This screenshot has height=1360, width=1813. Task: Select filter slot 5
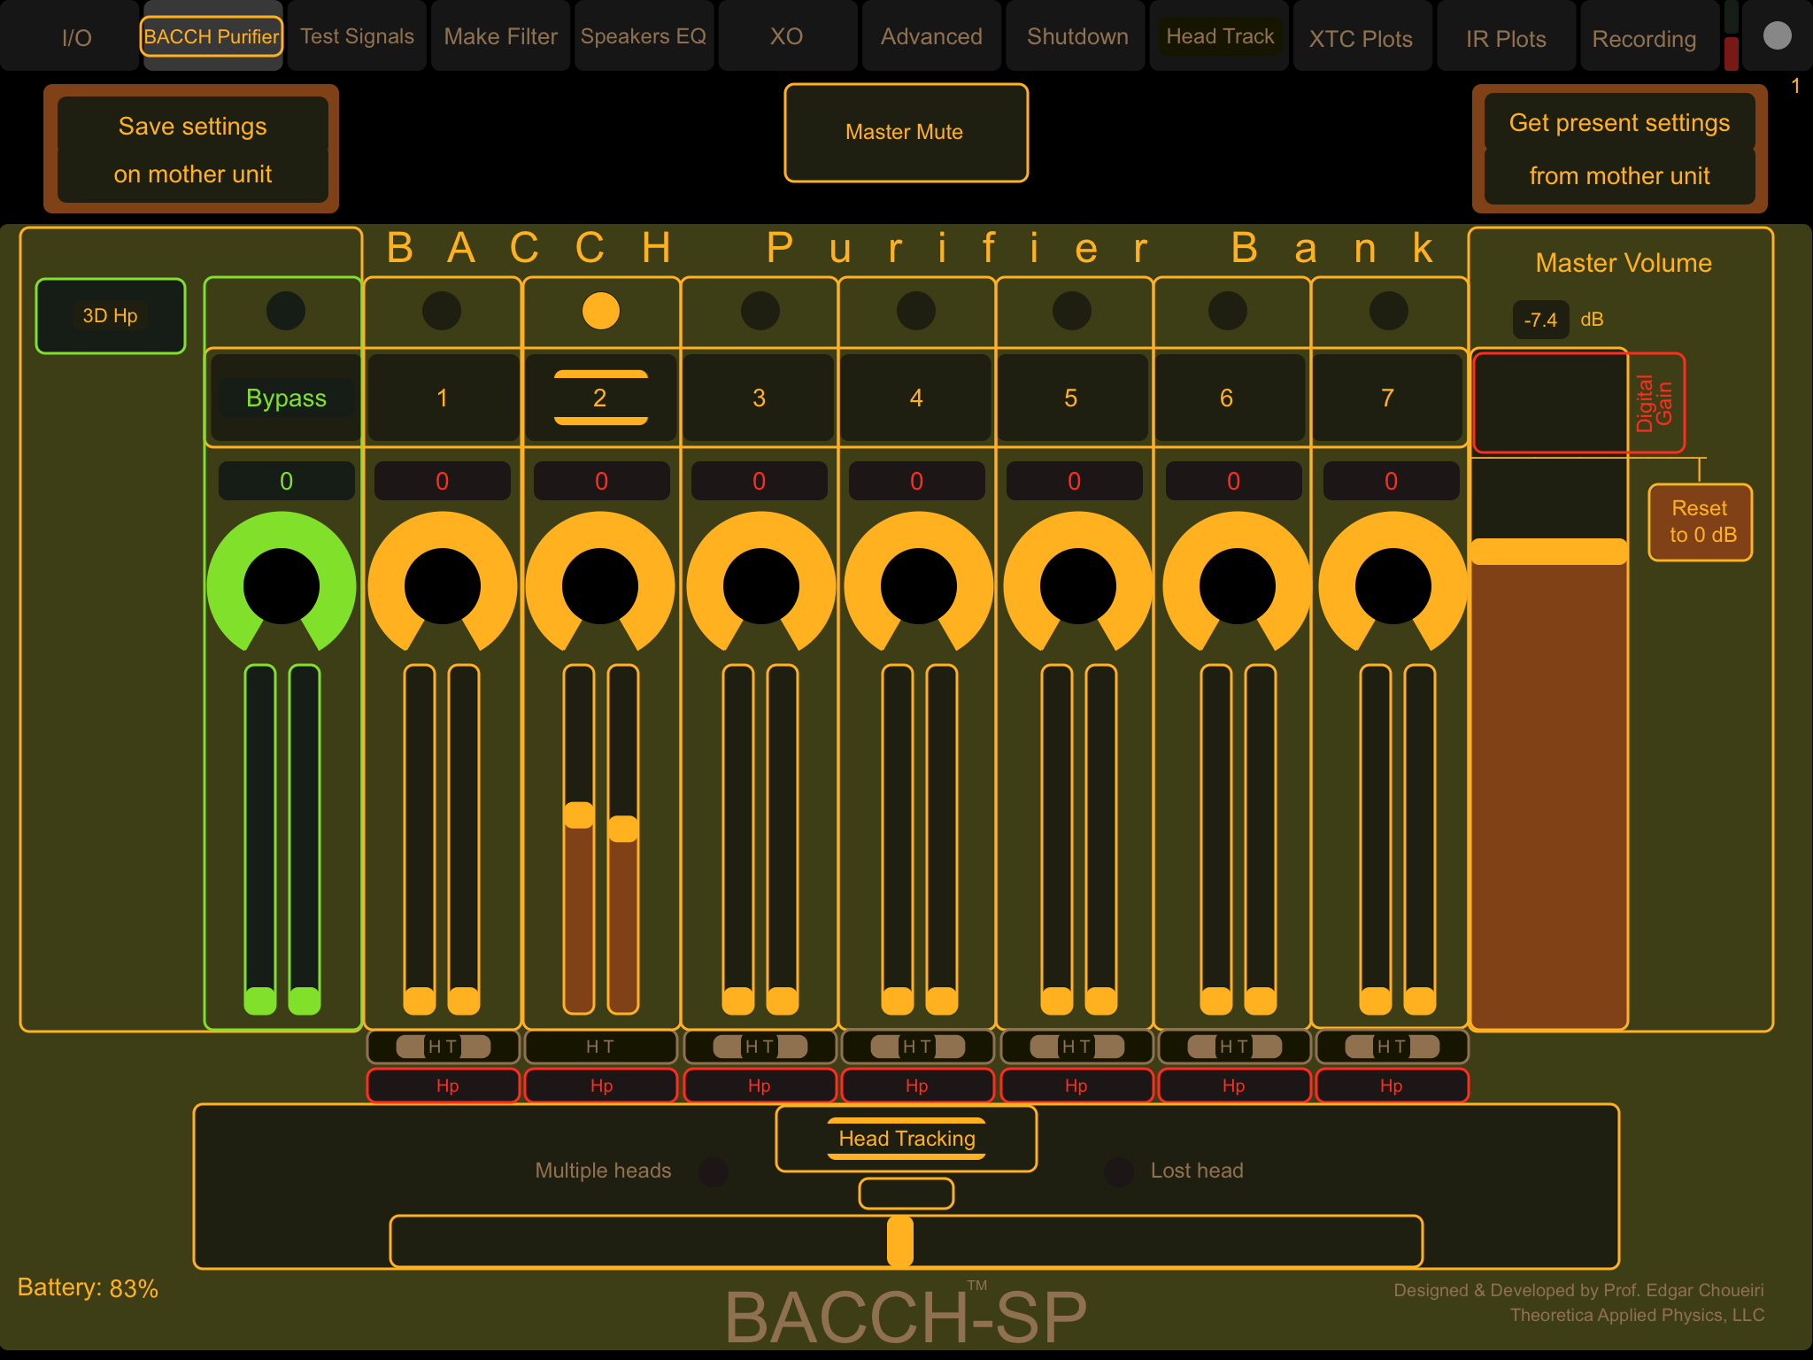1071,398
